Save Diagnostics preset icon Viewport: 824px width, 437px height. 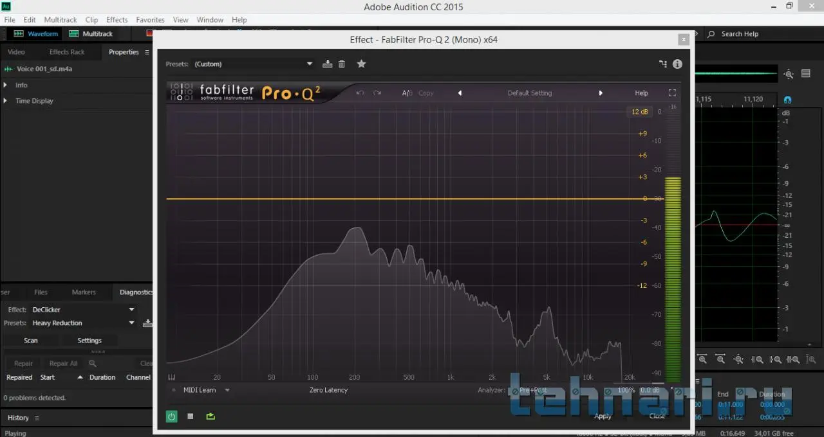coord(147,323)
